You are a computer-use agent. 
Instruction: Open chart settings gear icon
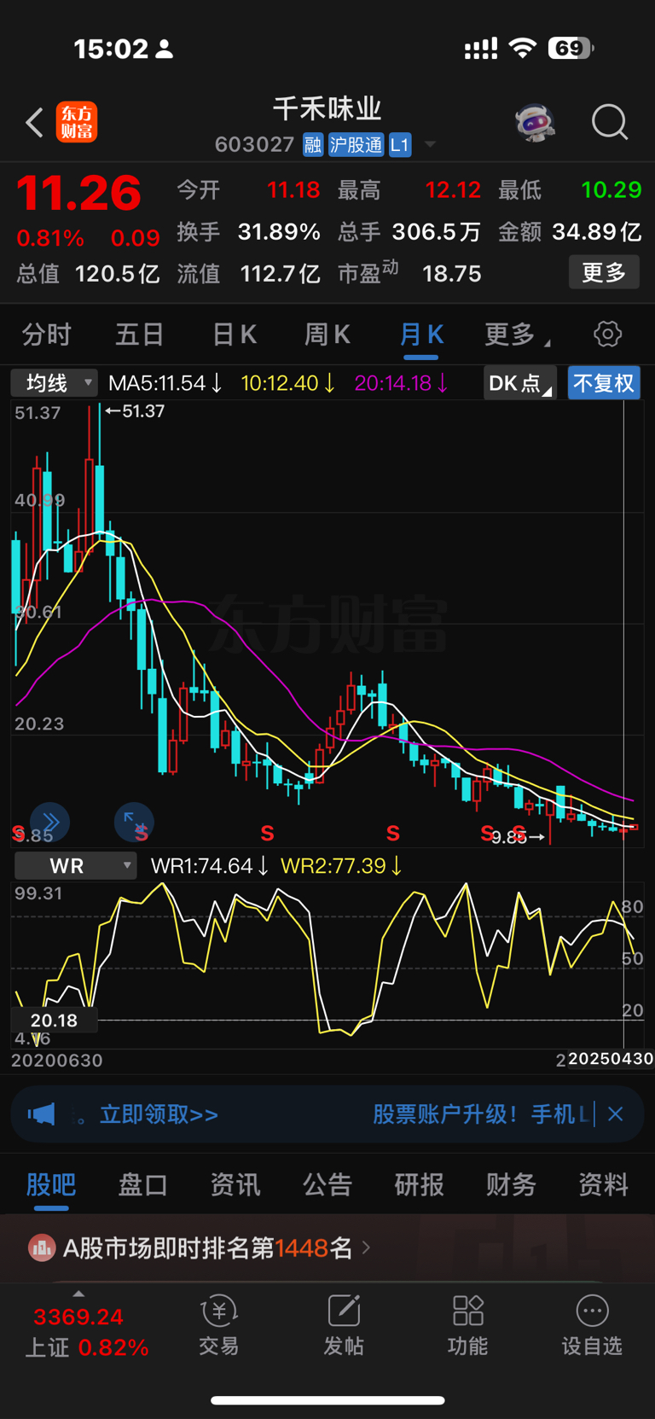click(607, 334)
